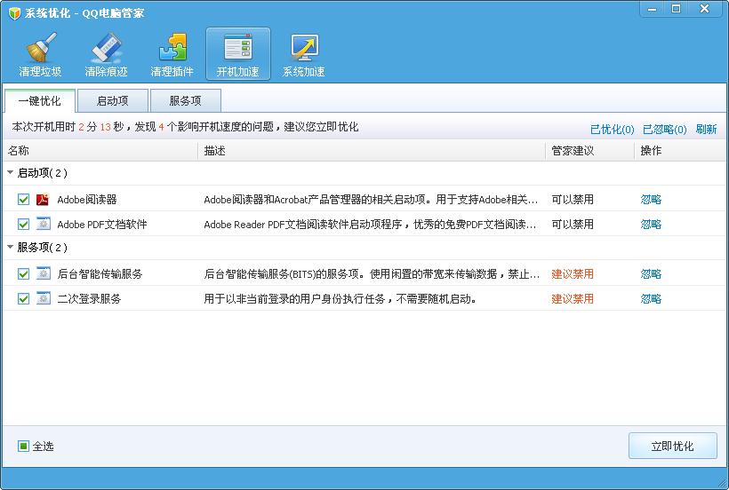This screenshot has height=490, width=729.
Task: Switch to the 启动项 tab
Action: click(x=113, y=100)
